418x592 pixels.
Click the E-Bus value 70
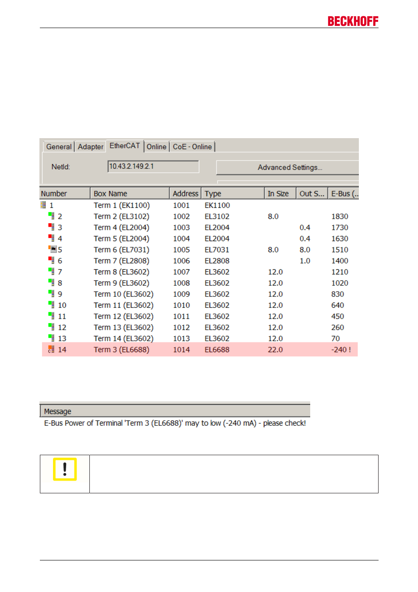click(x=335, y=339)
